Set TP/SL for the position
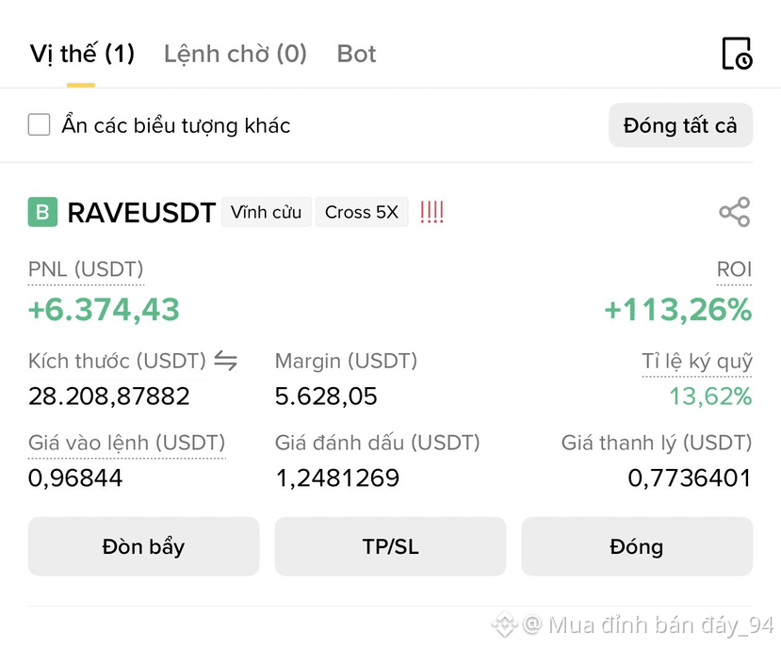The image size is (781, 648). click(x=390, y=546)
